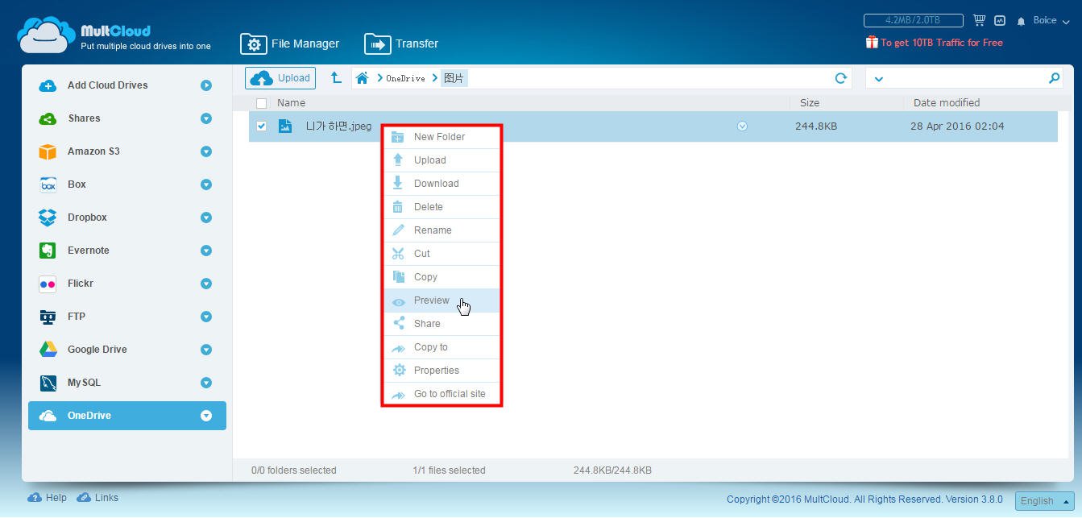Expand the Evernote dropdown arrow
This screenshot has height=518, width=1082.
[206, 251]
